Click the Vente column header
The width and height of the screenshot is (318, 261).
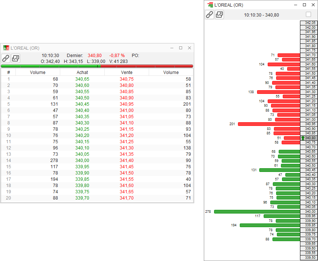coord(127,73)
